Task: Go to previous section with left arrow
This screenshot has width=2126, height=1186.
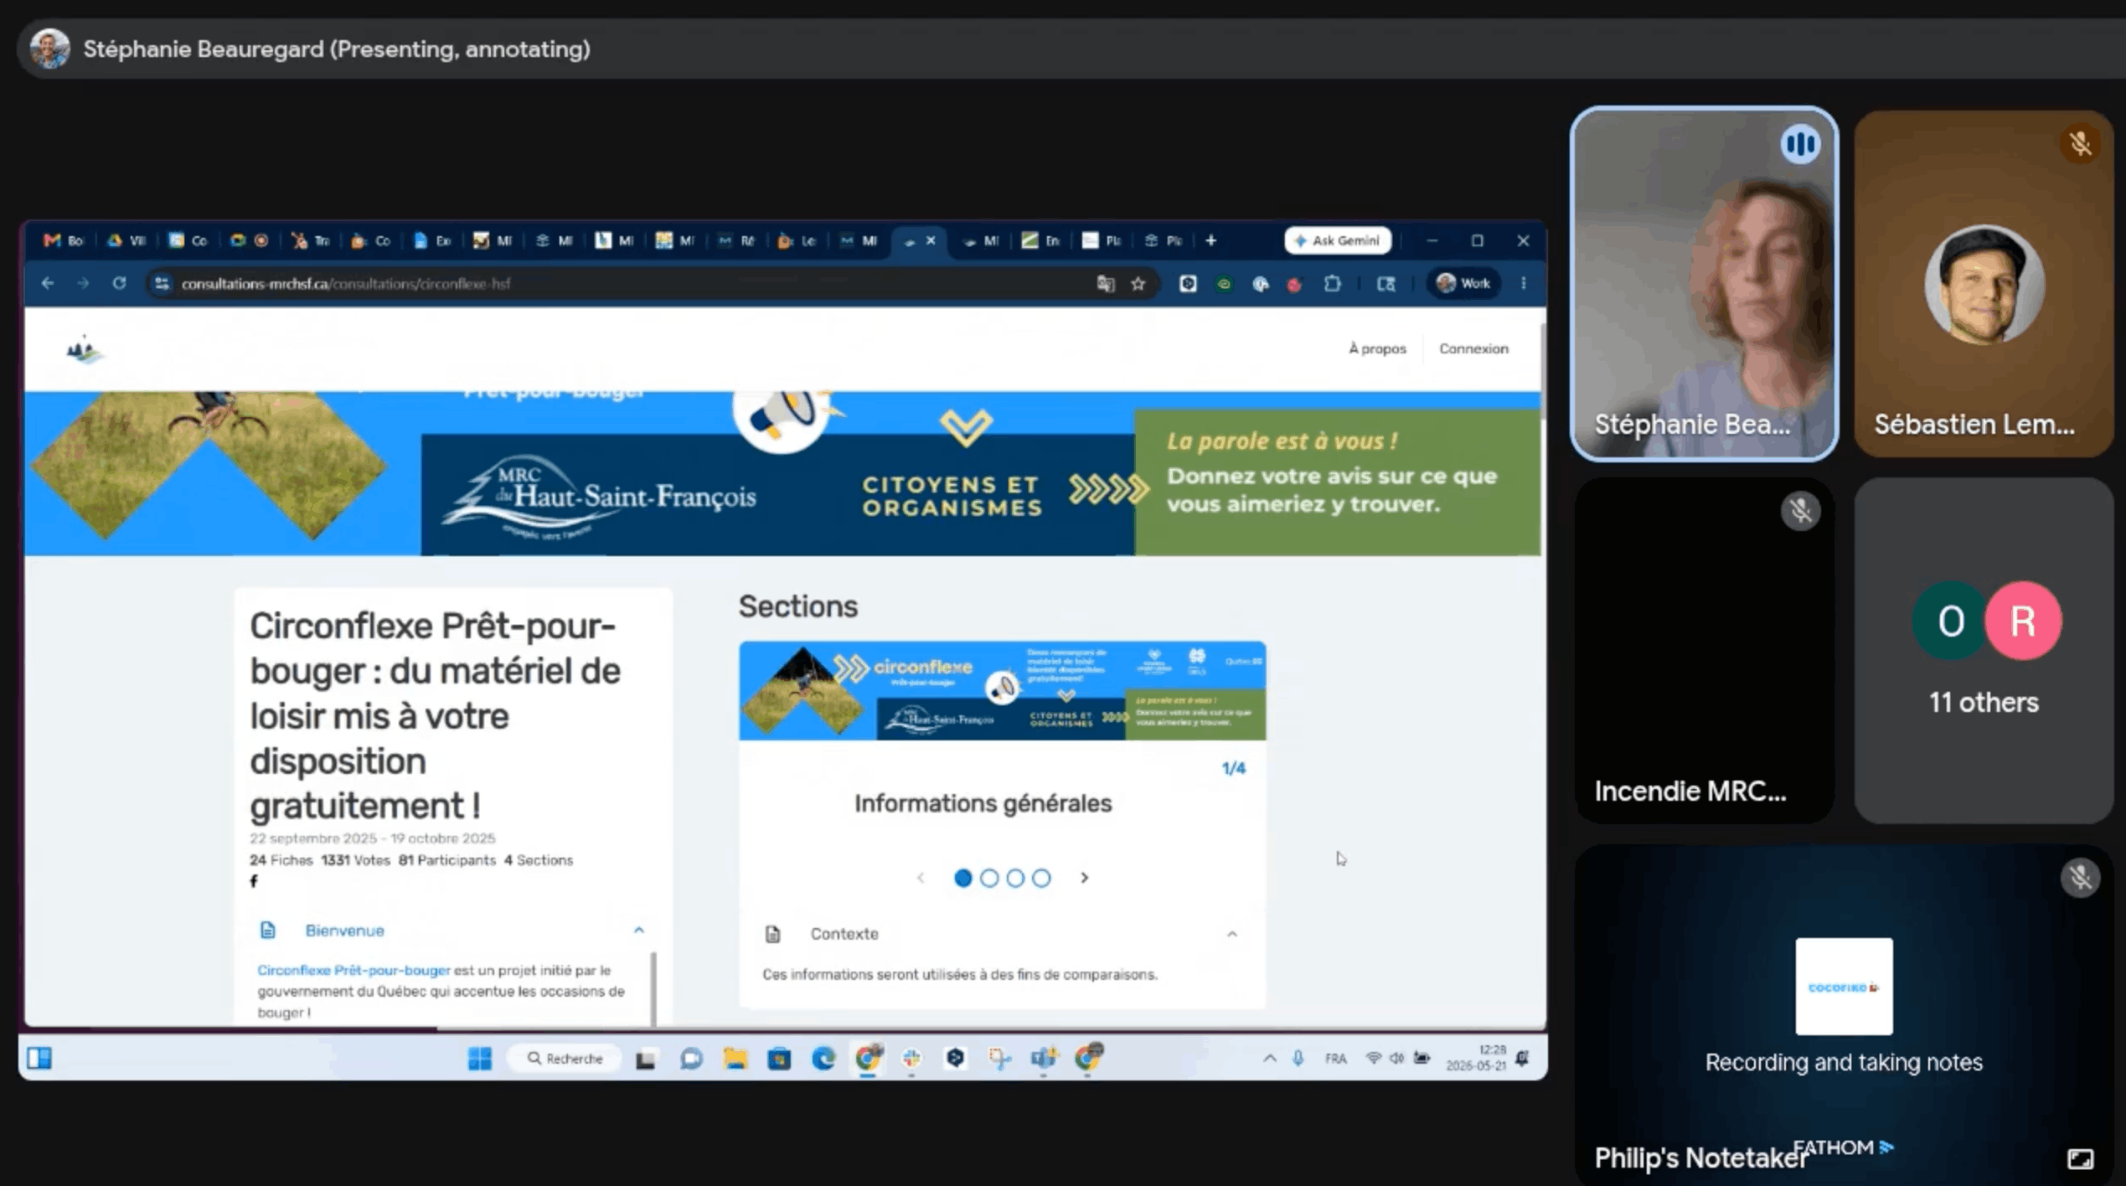Action: pyautogui.click(x=921, y=878)
